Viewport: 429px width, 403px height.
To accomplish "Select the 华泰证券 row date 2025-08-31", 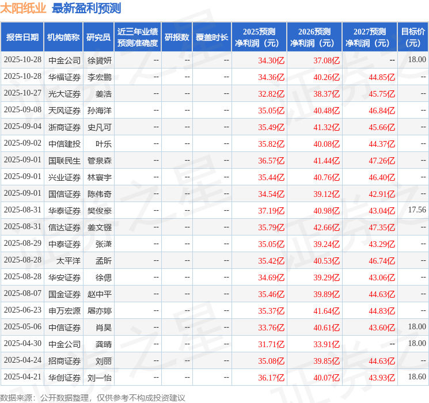I will point(22,210).
